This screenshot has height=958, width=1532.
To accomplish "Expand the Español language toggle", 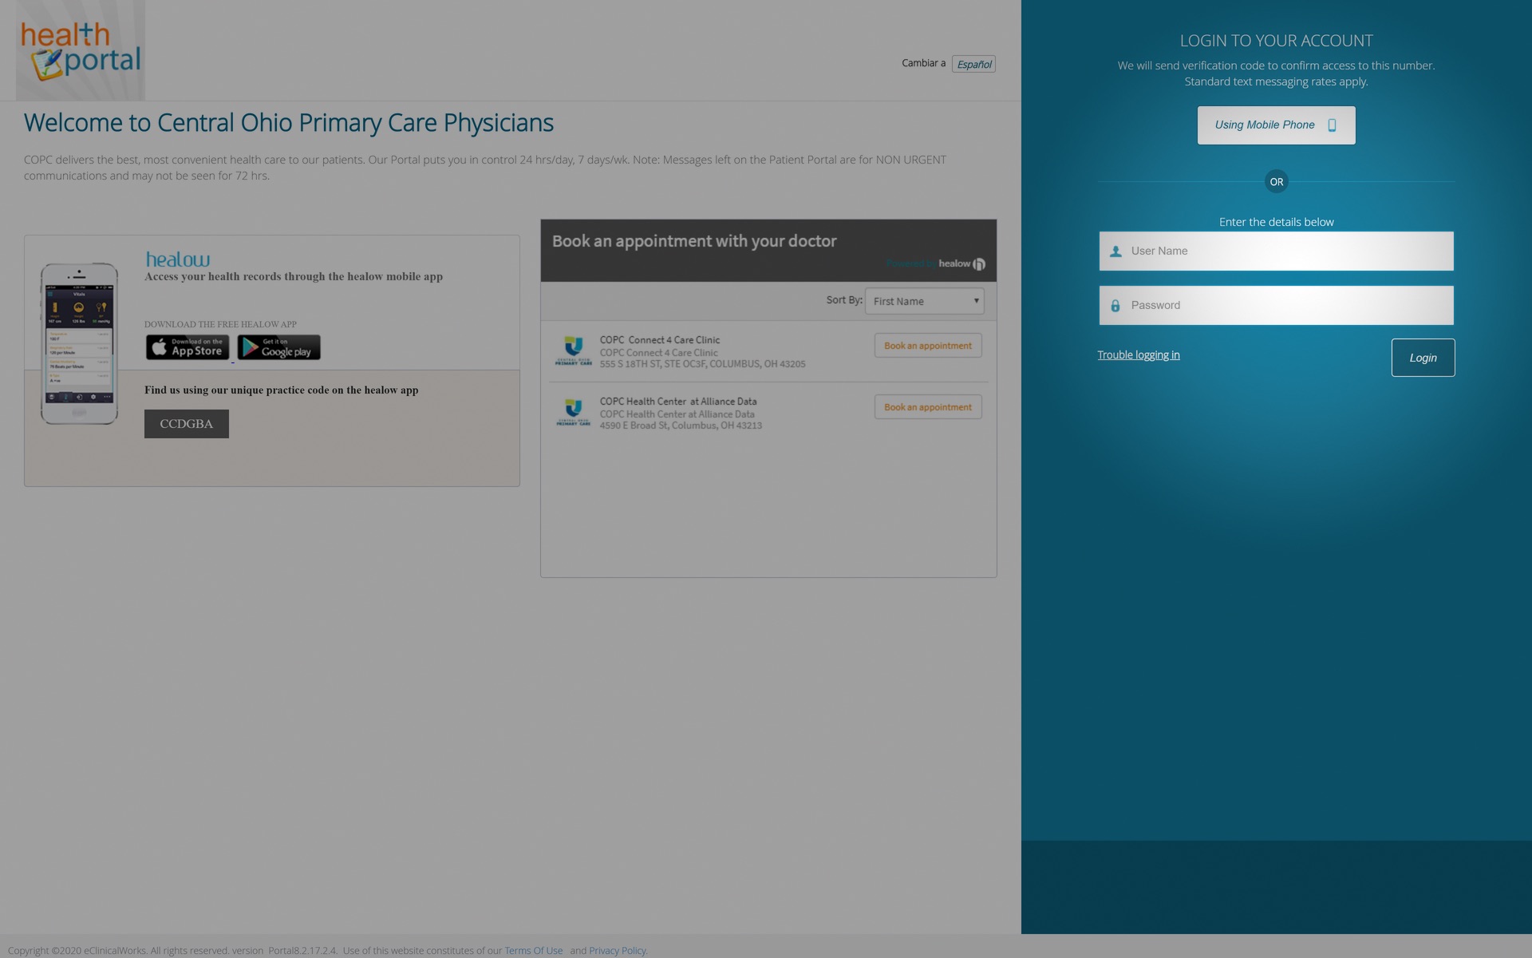I will 973,63.
